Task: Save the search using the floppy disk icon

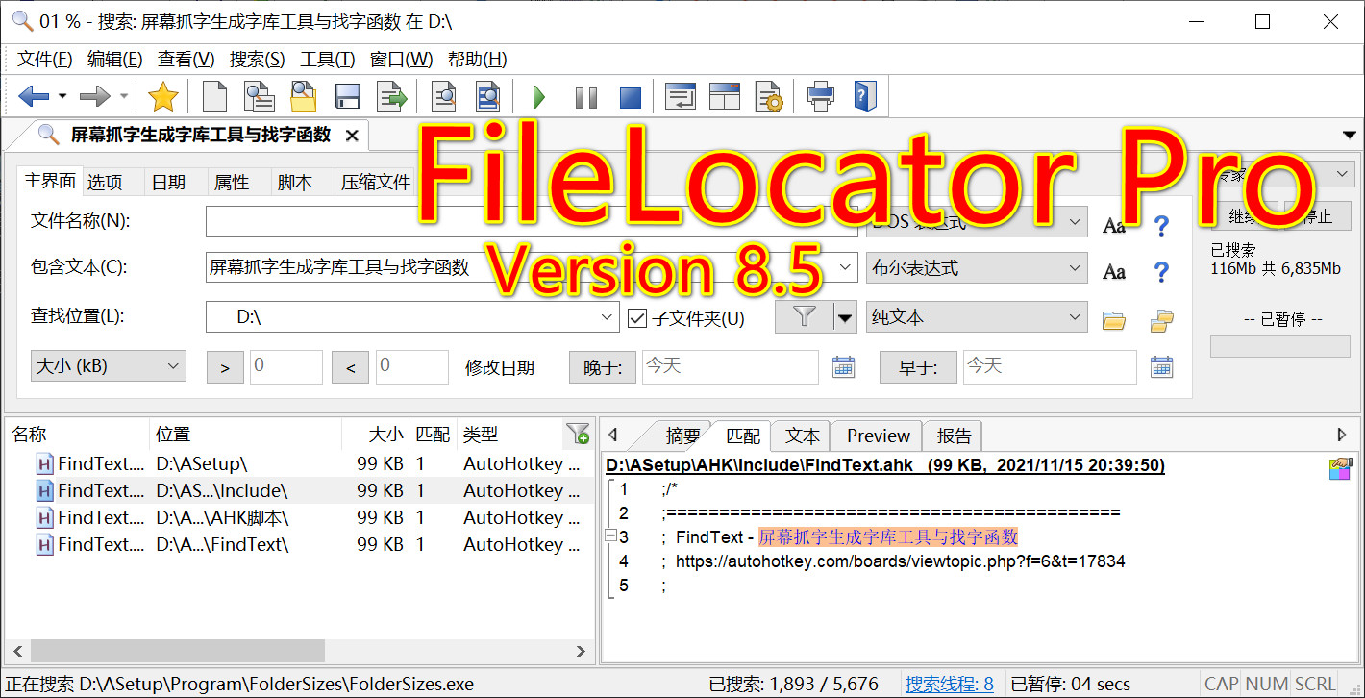Action: [347, 96]
